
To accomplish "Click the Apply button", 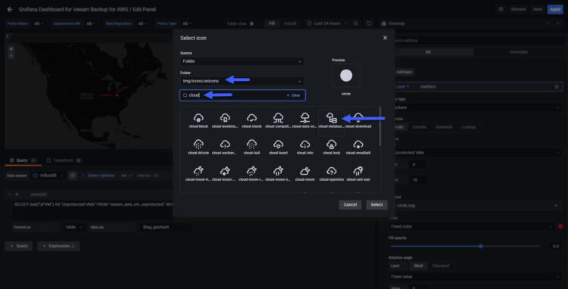I will point(555,9).
